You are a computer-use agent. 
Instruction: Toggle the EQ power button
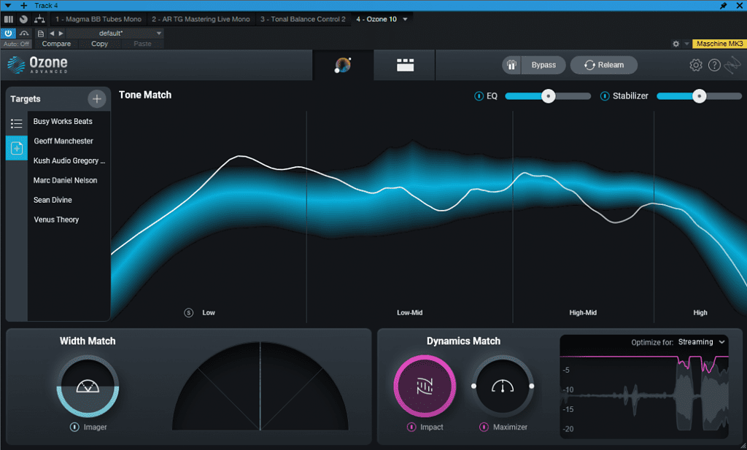coord(479,96)
